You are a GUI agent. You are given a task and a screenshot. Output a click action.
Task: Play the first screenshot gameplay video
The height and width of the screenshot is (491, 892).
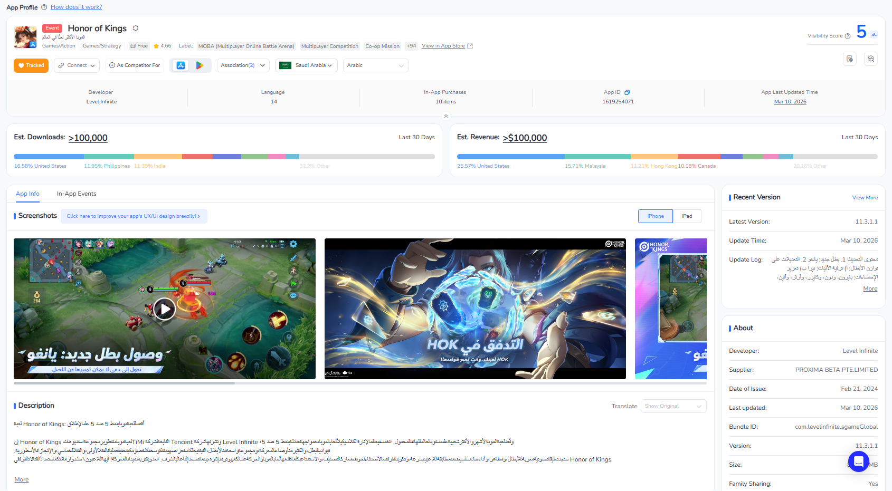point(165,309)
